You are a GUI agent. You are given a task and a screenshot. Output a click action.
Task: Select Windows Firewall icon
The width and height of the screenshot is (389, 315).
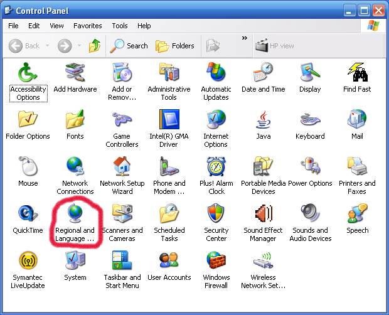click(216, 260)
